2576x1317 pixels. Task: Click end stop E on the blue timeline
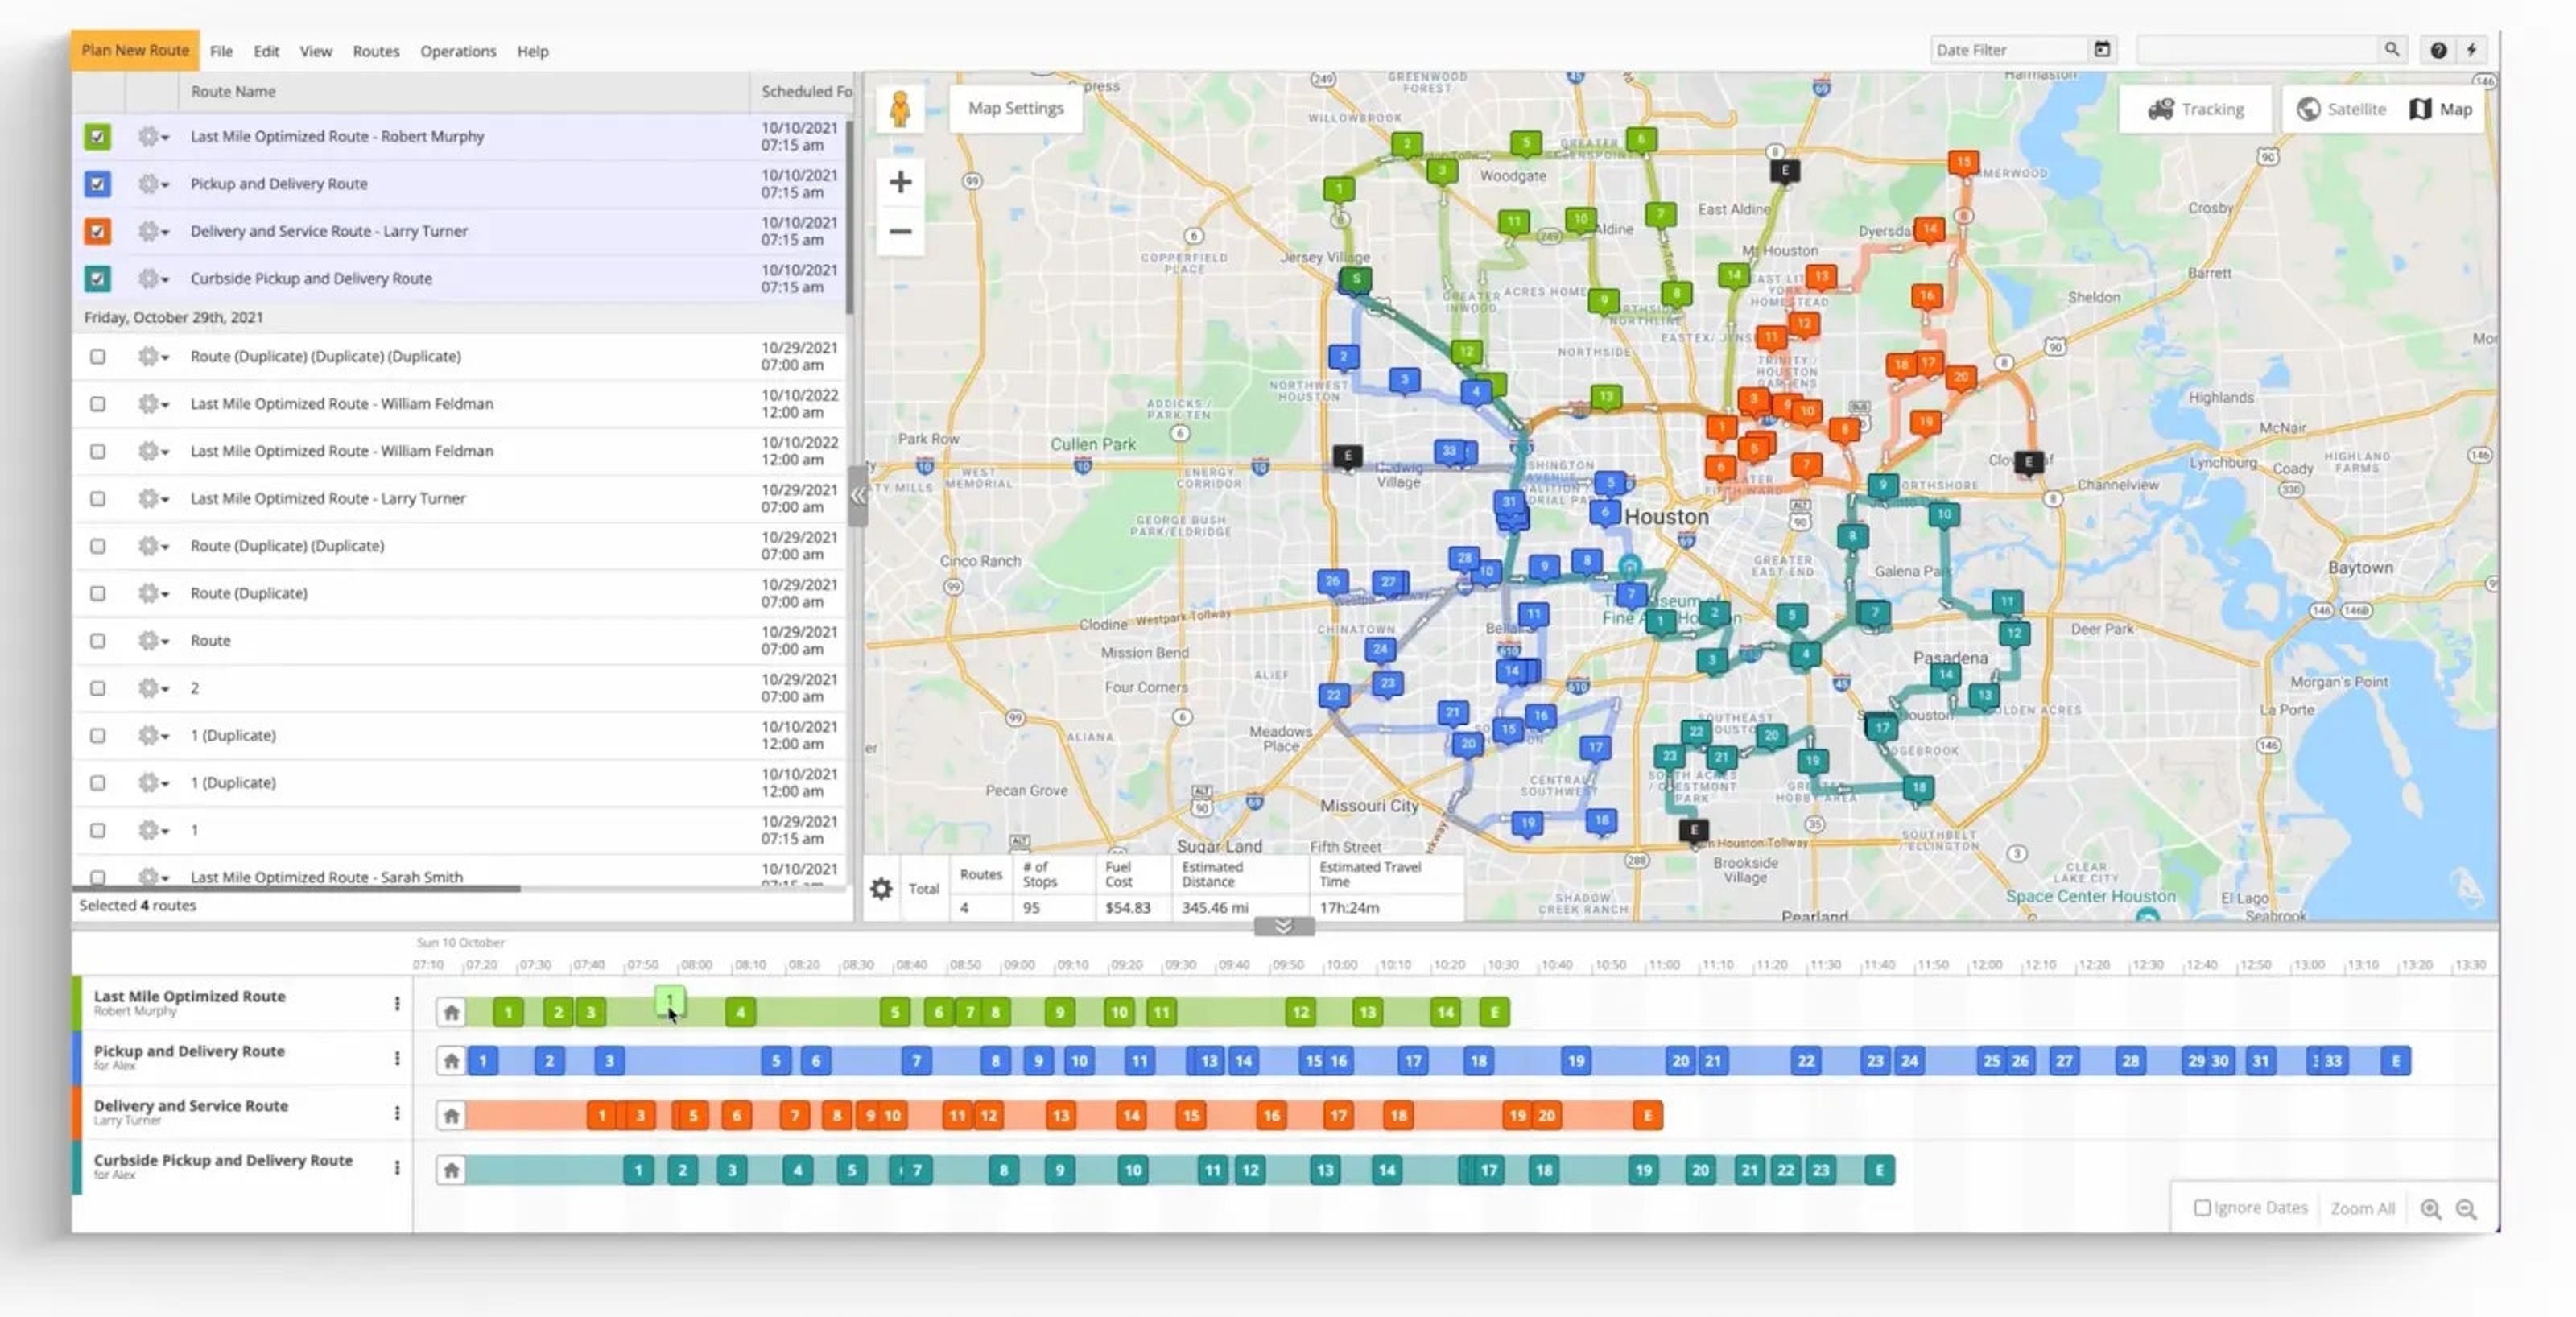(x=2395, y=1061)
